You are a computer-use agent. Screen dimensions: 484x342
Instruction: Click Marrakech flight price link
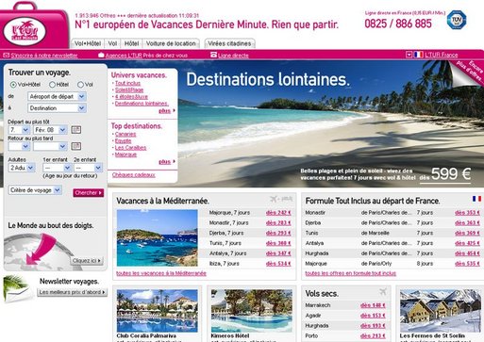pyautogui.click(x=373, y=305)
